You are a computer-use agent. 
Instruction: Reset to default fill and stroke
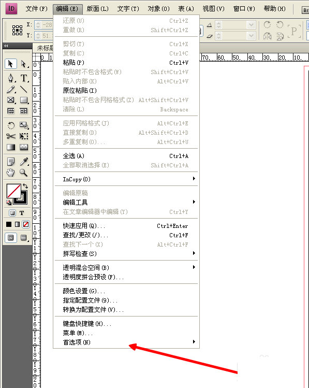[x=9, y=203]
